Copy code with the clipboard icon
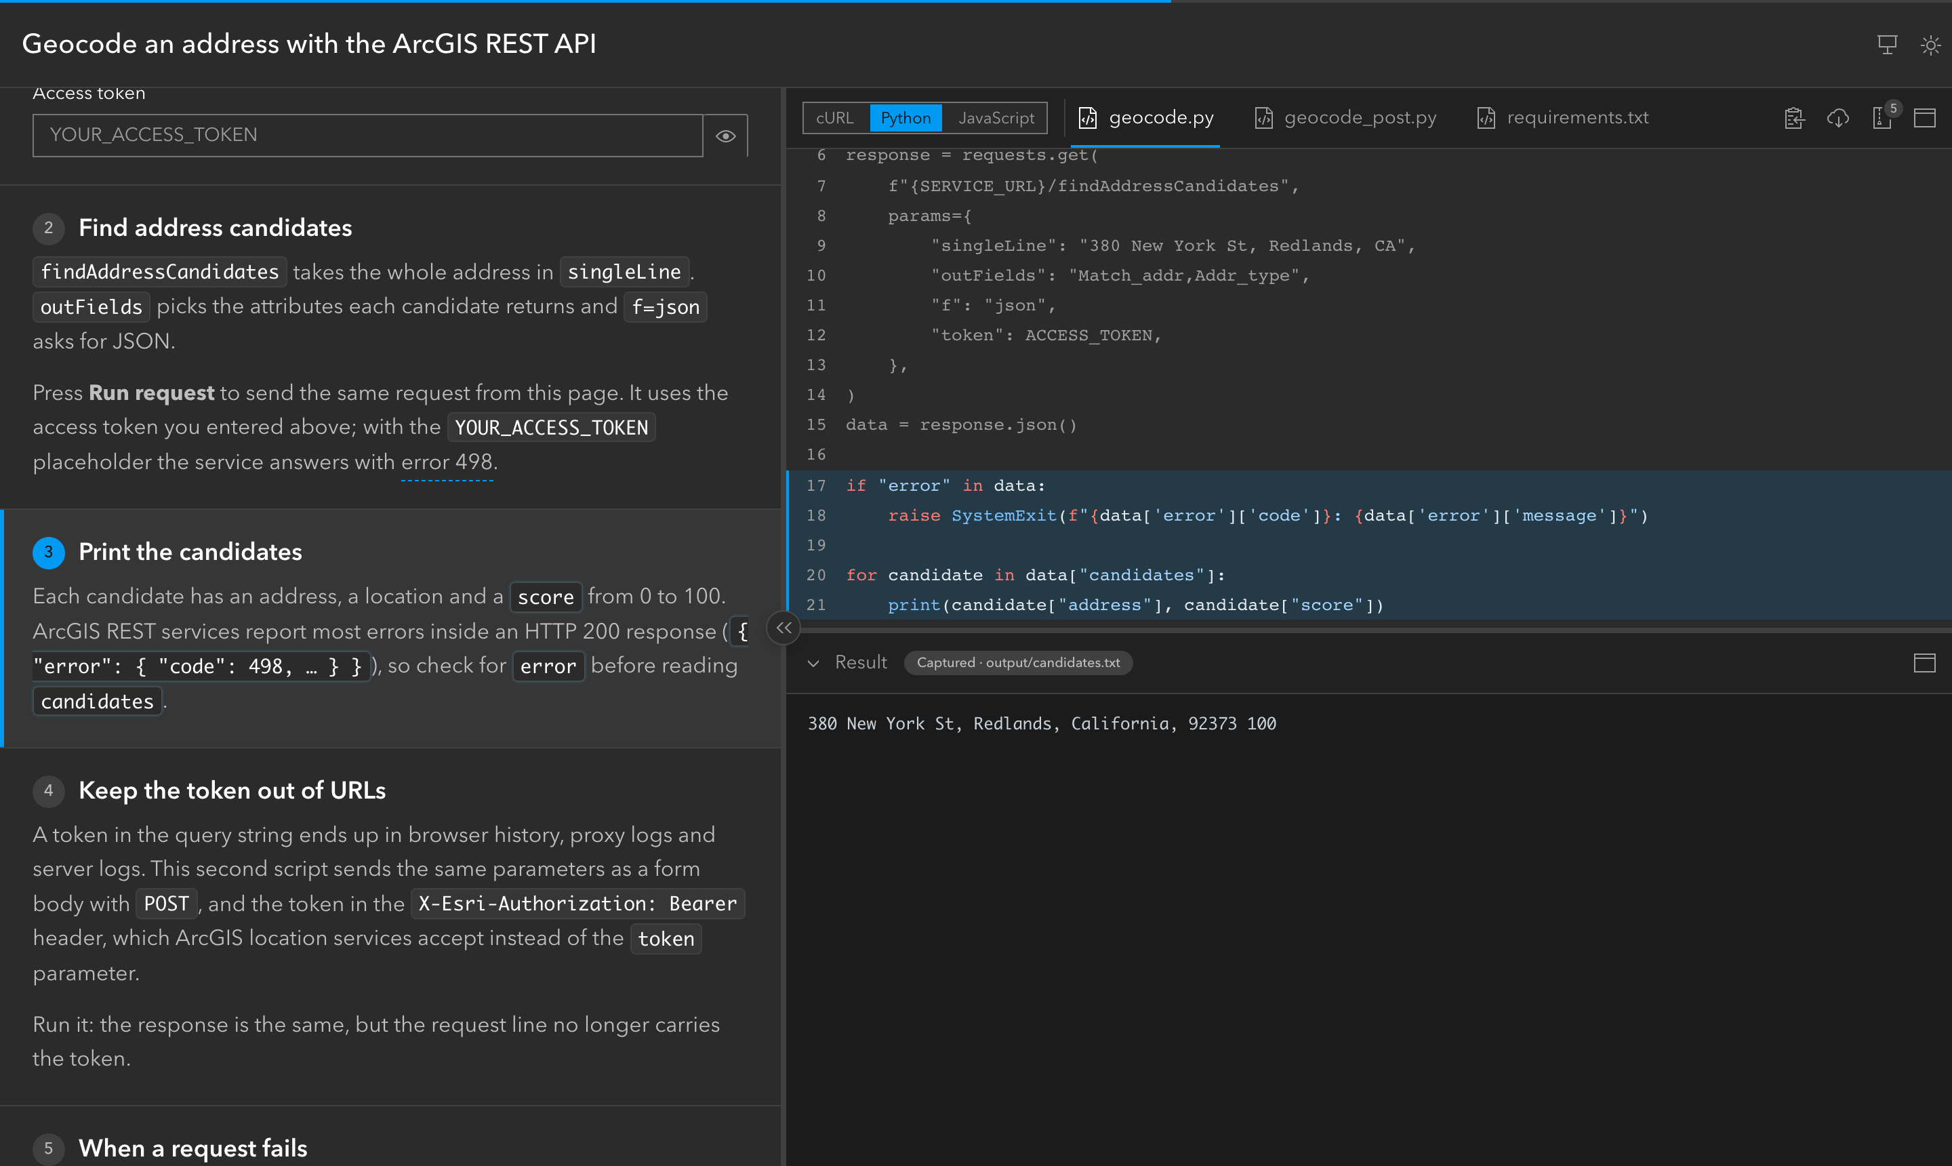The image size is (1952, 1166). point(1794,118)
